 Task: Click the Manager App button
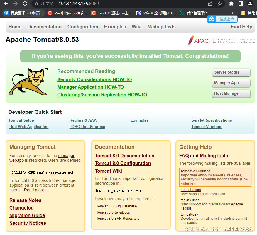point(231,83)
